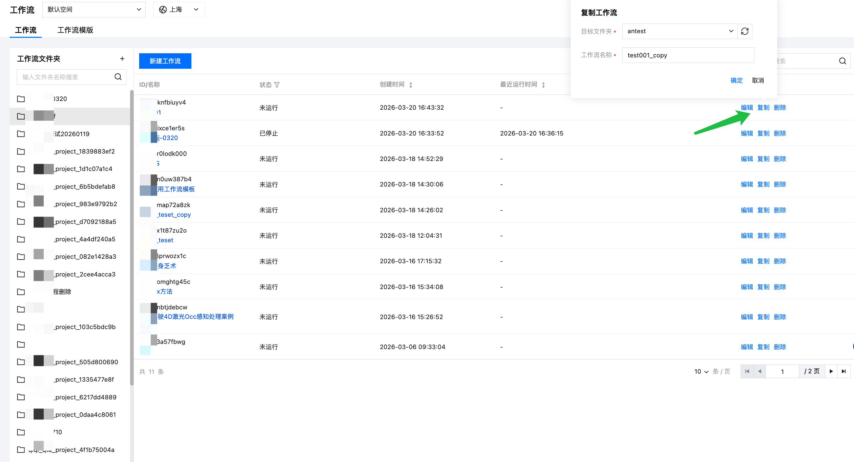
Task: Open the 上海 region dropdown
Action: 179,10
